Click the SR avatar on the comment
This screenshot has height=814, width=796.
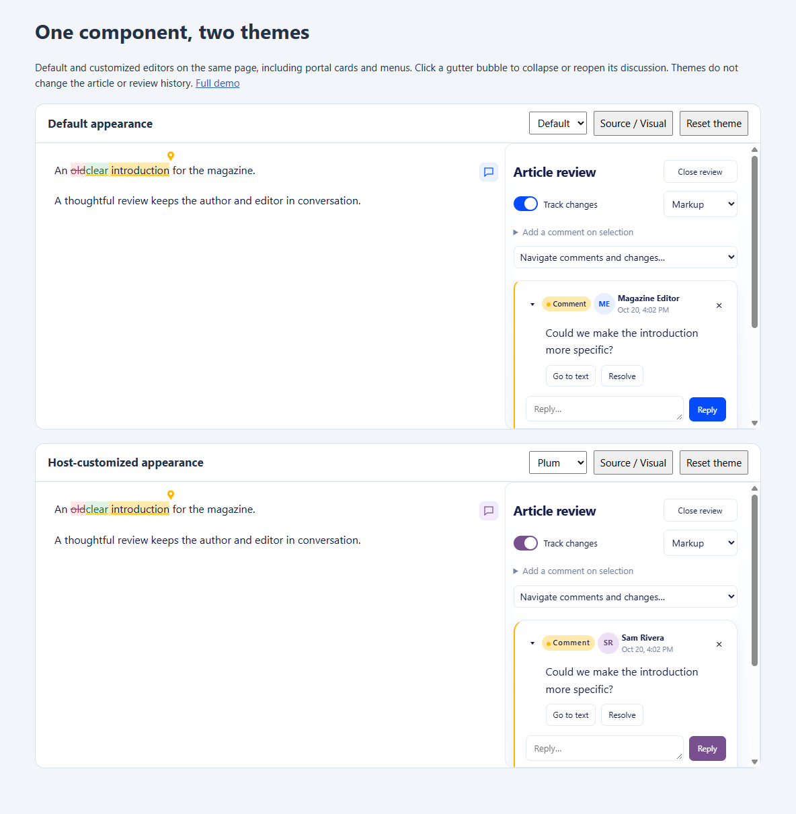click(608, 643)
